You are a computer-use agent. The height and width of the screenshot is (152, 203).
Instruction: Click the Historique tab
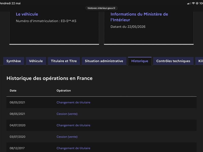tap(140, 61)
